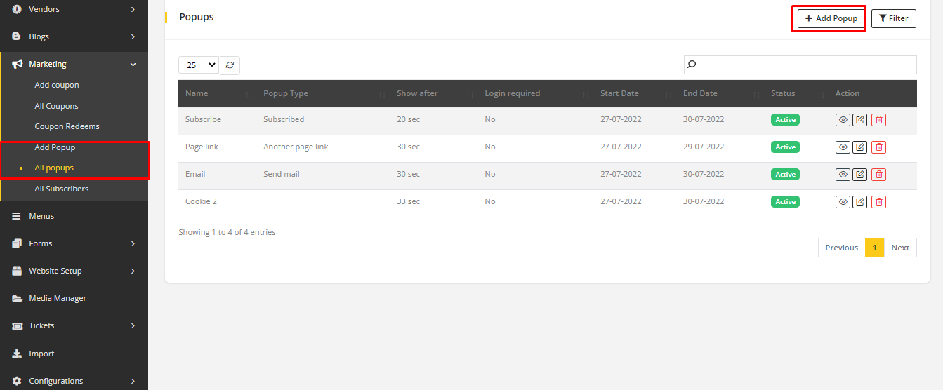The height and width of the screenshot is (390, 943).
Task: Click the Tickets sidebar icon
Action: pos(17,325)
